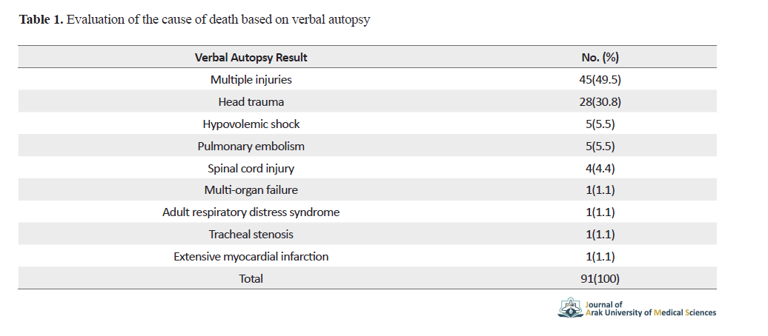Click 'Adult respiratory distress syndrome' cell
The image size is (768, 336).
click(x=251, y=212)
